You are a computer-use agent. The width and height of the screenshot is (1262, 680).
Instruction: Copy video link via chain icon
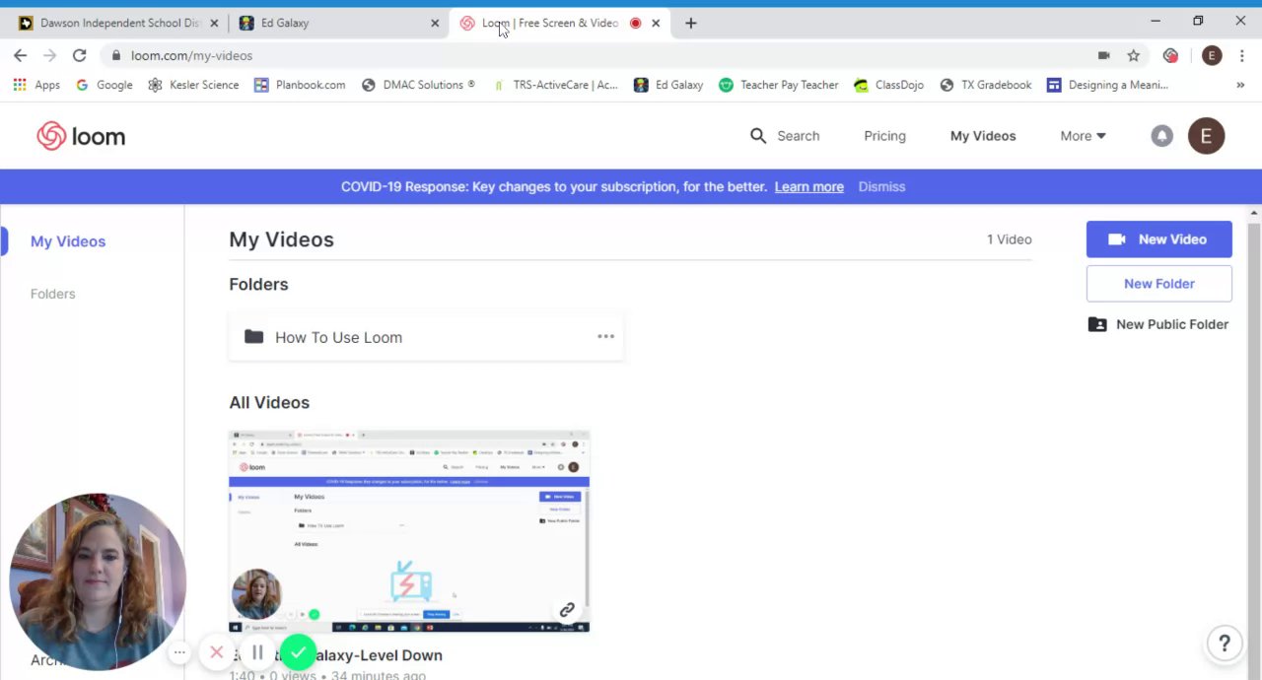(x=567, y=611)
